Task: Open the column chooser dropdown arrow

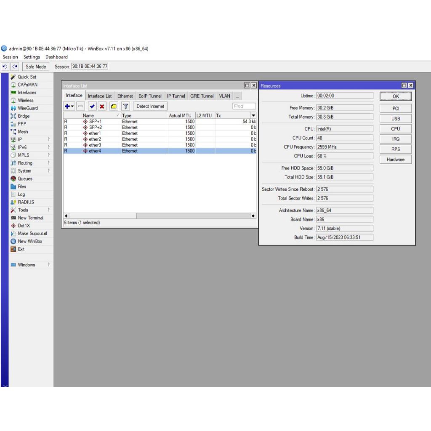Action: pyautogui.click(x=253, y=115)
